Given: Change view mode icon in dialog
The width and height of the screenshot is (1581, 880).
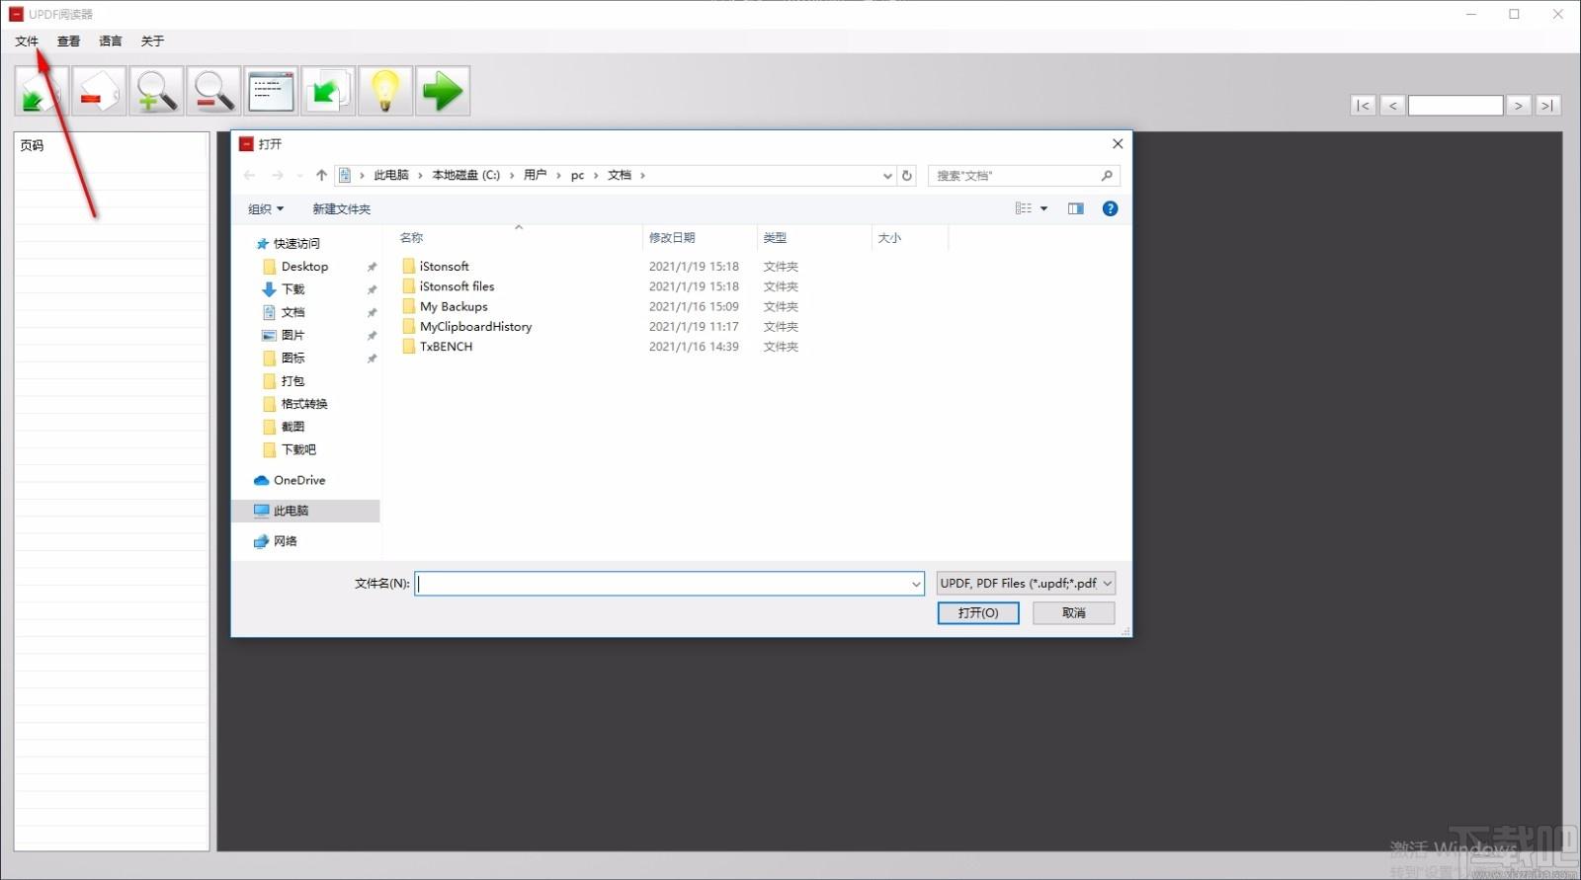Looking at the screenshot, I should (x=1024, y=208).
